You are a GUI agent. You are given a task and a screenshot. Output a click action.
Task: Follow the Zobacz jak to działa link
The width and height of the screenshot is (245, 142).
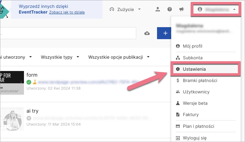pyautogui.click(x=67, y=13)
